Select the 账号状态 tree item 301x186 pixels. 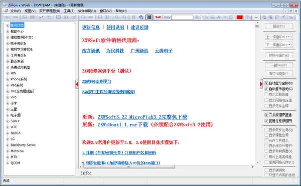[x=17, y=25]
